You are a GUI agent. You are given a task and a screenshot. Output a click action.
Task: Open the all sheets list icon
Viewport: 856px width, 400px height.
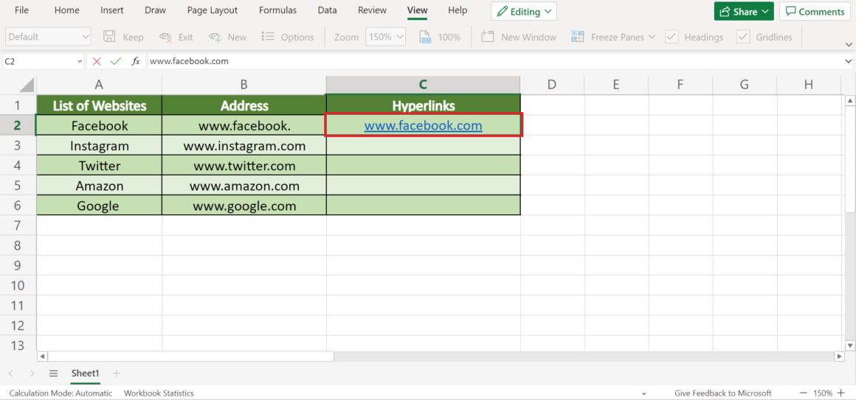point(53,373)
